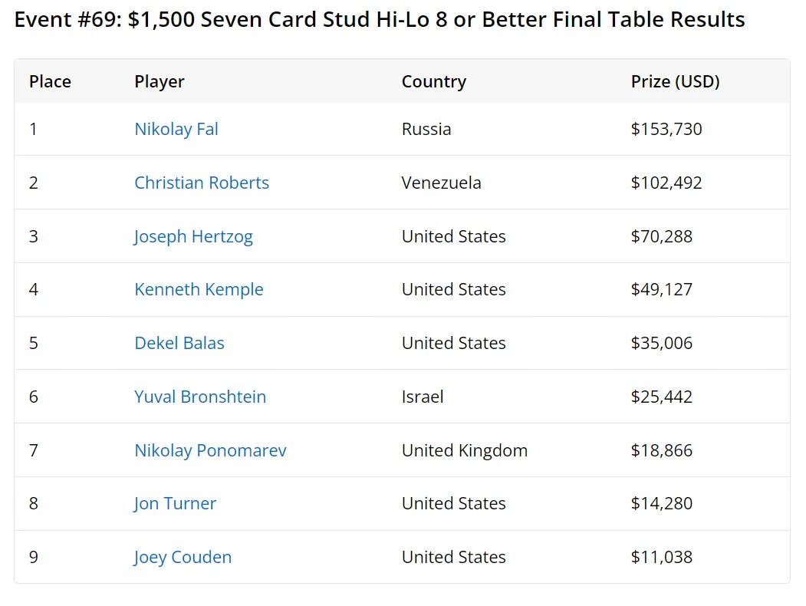Open Dekel Balas player link
This screenshot has width=806, height=606.
pos(179,343)
